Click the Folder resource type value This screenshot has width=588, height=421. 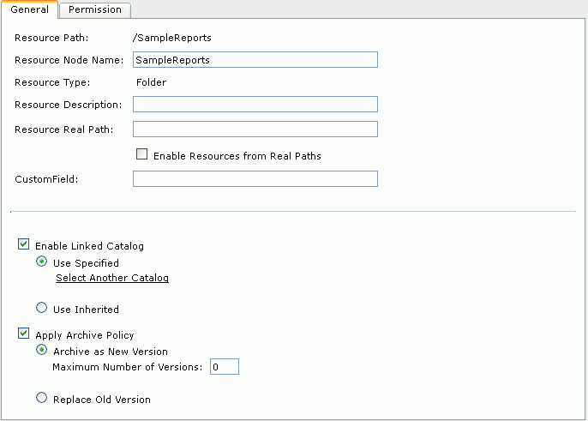(x=151, y=82)
